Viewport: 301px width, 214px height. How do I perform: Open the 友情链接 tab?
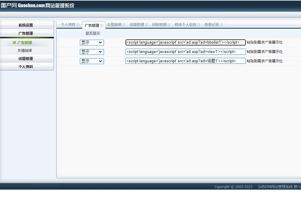coord(114,25)
